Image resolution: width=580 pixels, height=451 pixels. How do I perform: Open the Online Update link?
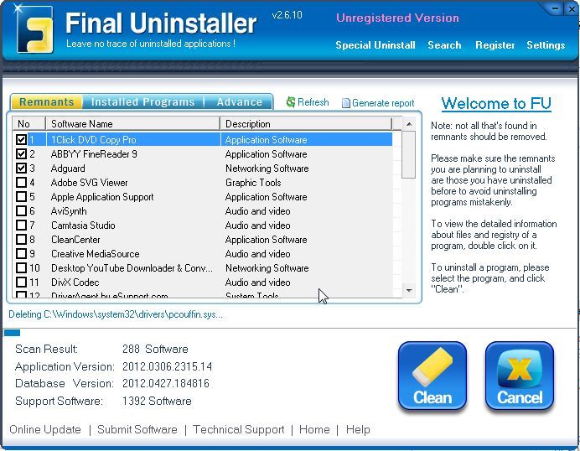(x=45, y=429)
